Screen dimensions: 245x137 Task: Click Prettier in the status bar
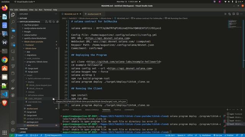coord(229,135)
